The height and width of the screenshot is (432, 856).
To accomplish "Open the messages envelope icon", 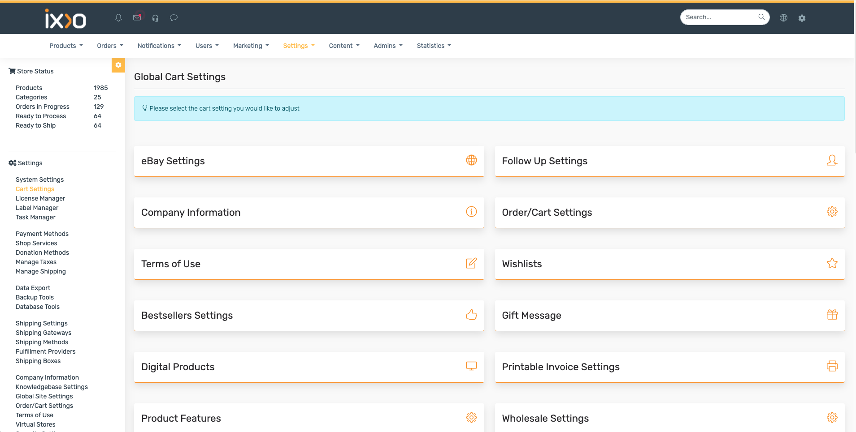I will pos(137,17).
